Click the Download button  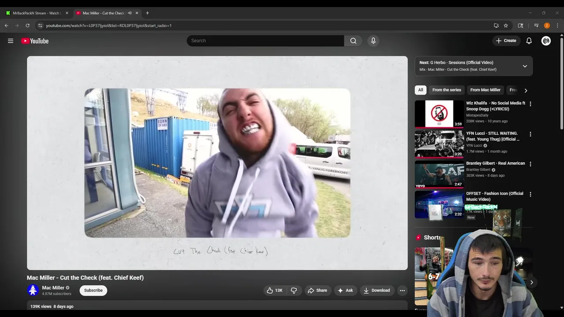[377, 290]
